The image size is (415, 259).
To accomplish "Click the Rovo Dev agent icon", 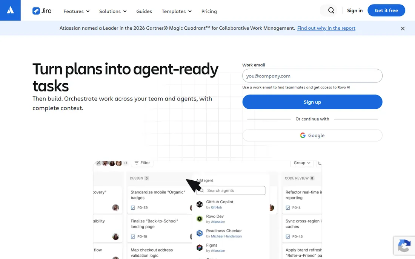I will click(200, 219).
